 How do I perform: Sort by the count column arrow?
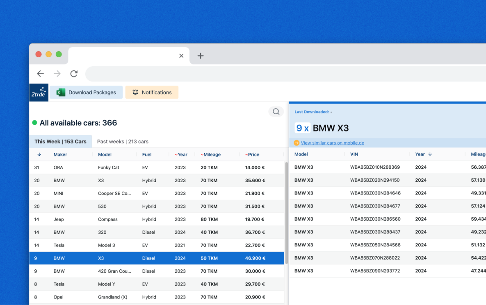[x=39, y=154]
